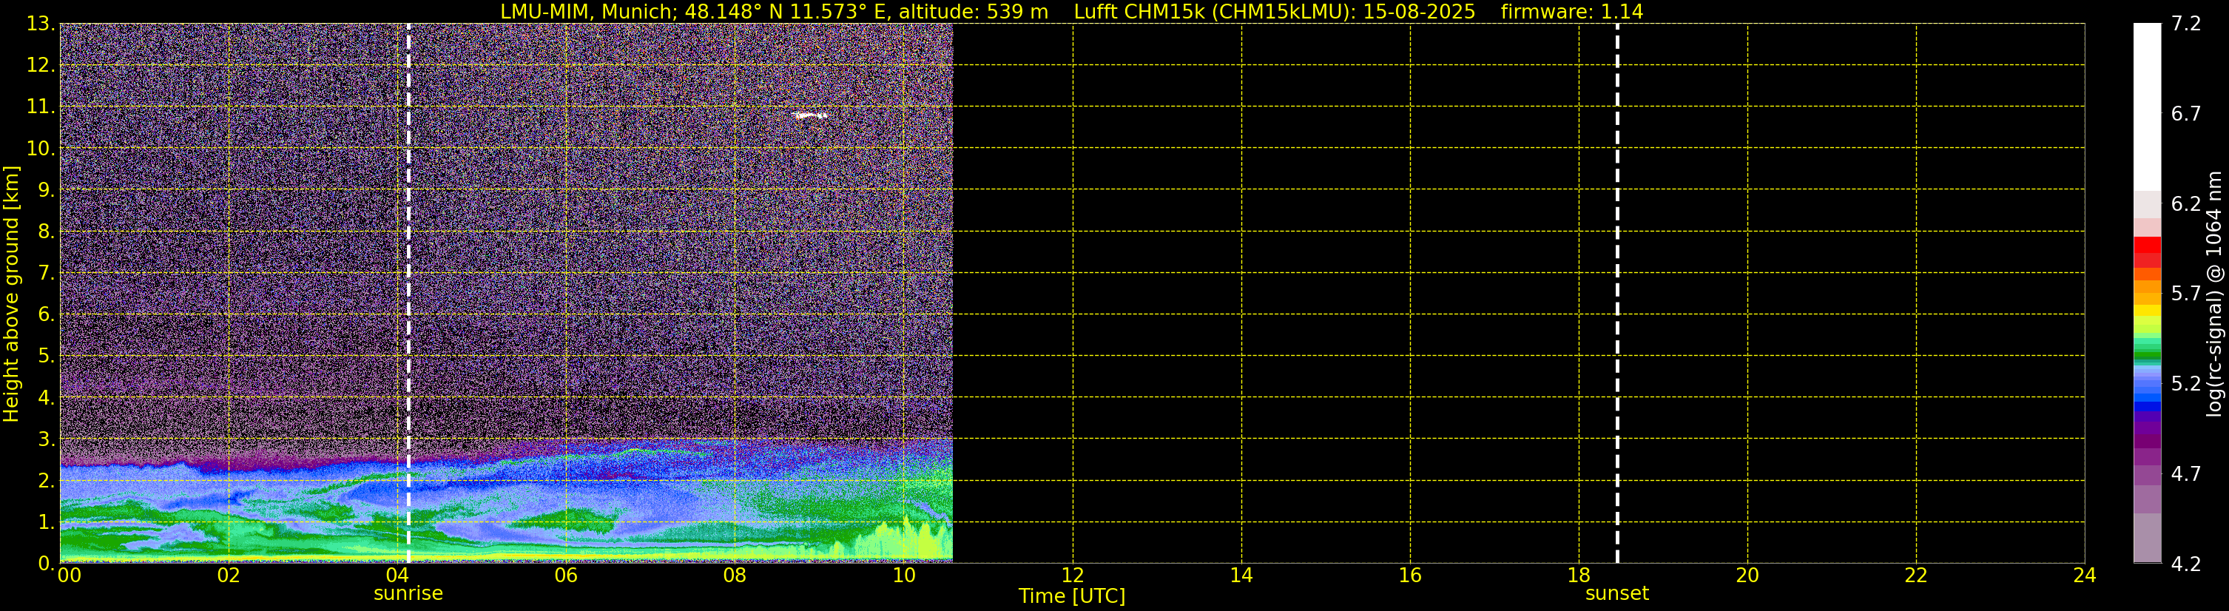Click the 'Time [UTC]' axis label
The image size is (2229, 611).
point(1072,596)
